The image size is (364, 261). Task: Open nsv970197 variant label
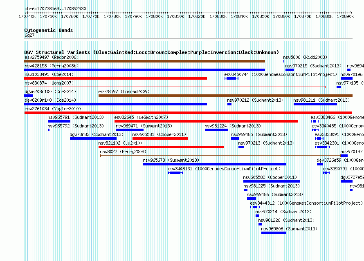[x=351, y=152]
